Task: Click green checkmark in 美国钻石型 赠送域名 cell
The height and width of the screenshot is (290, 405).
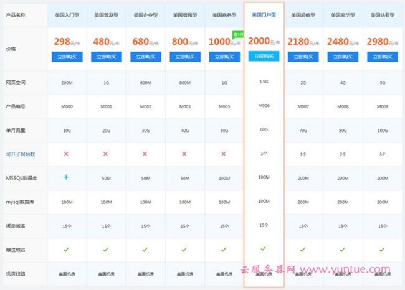Action: [x=381, y=250]
